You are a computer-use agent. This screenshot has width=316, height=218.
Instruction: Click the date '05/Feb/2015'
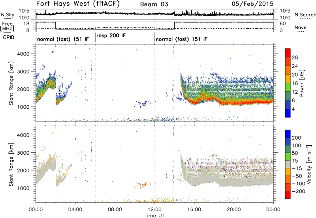tap(252, 4)
